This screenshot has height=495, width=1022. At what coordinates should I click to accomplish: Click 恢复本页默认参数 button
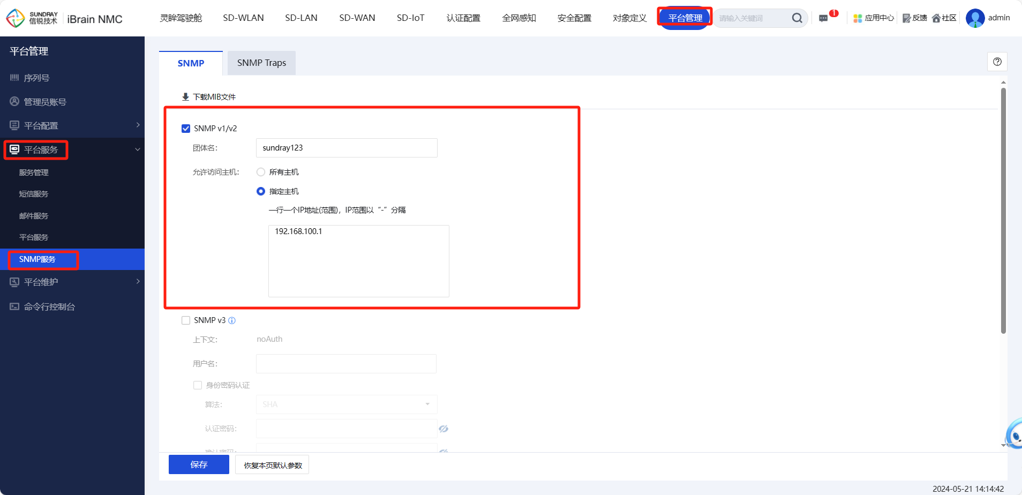[273, 465]
